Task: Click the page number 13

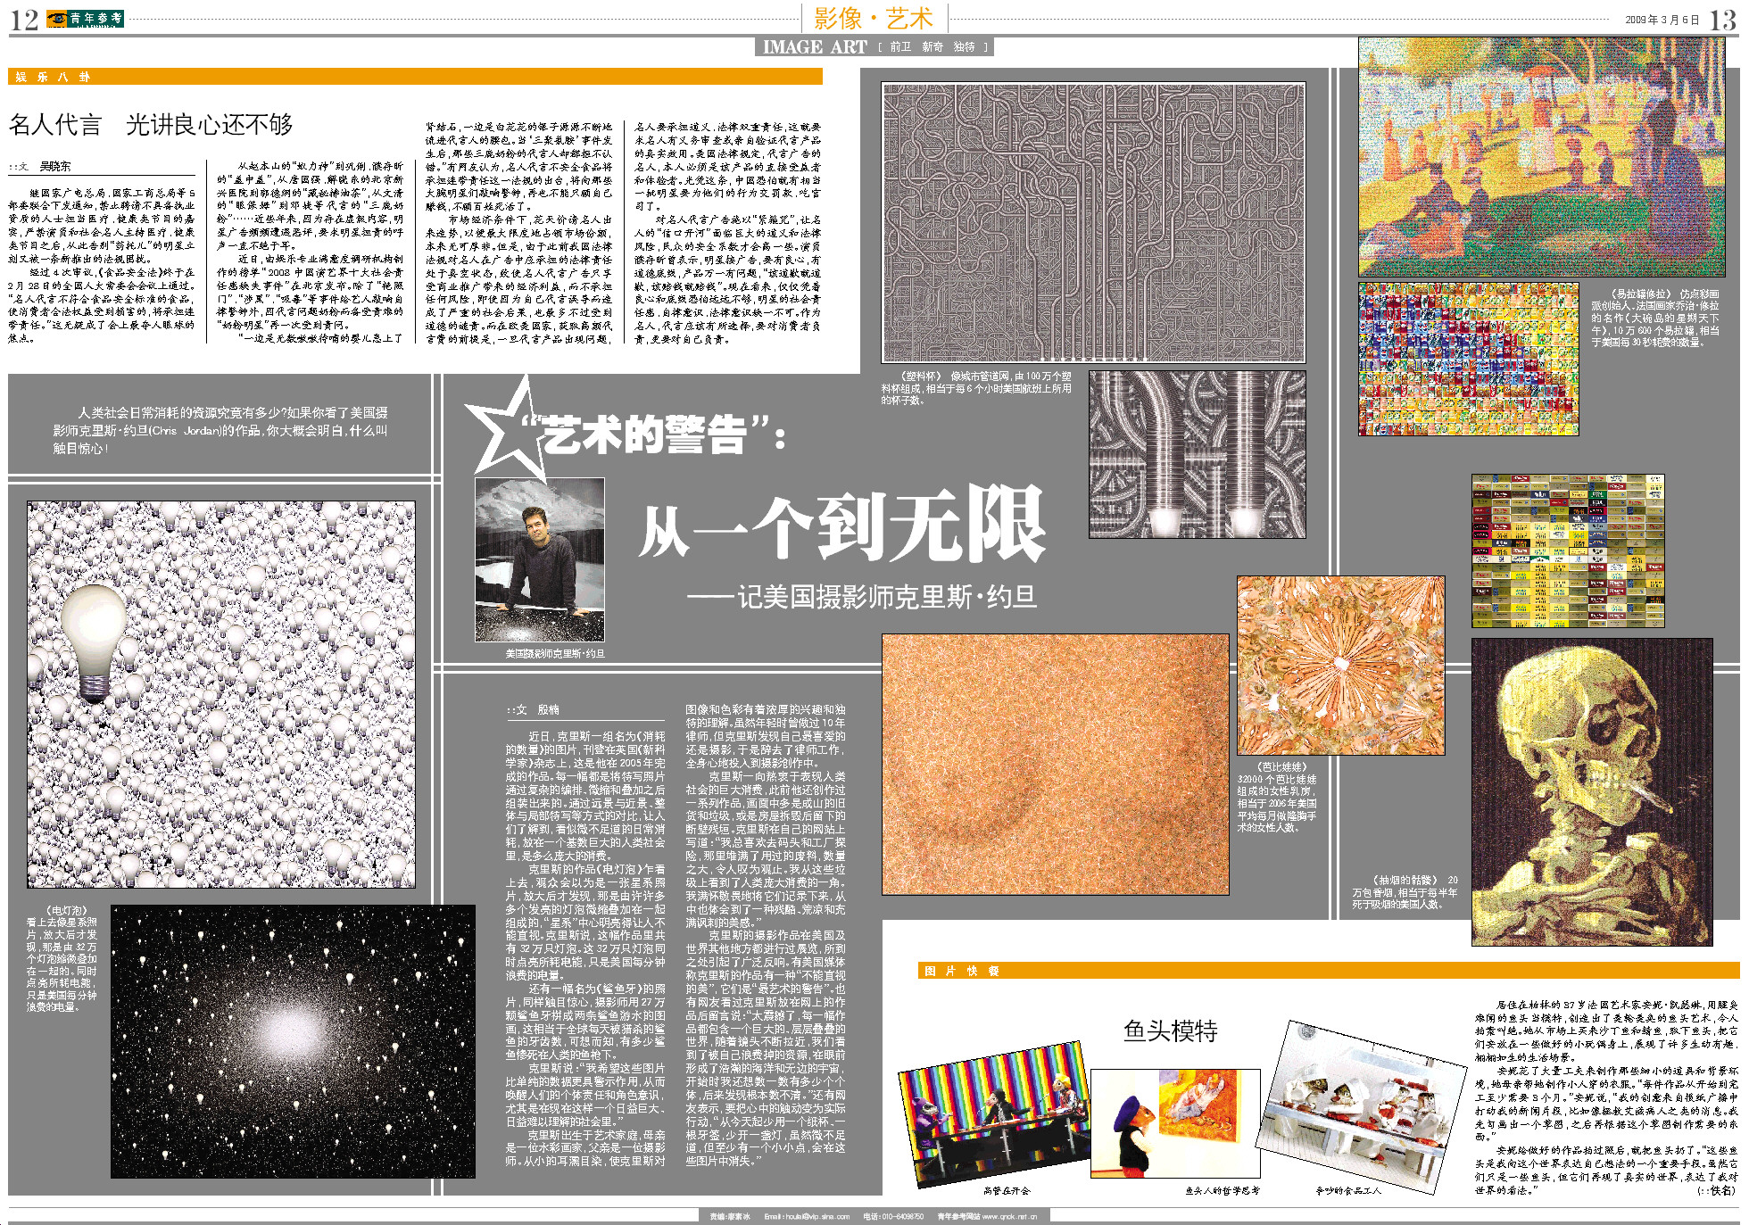Action: tap(1721, 21)
